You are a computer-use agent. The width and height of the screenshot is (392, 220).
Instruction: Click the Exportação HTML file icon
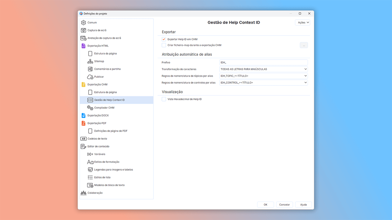pos(84,46)
